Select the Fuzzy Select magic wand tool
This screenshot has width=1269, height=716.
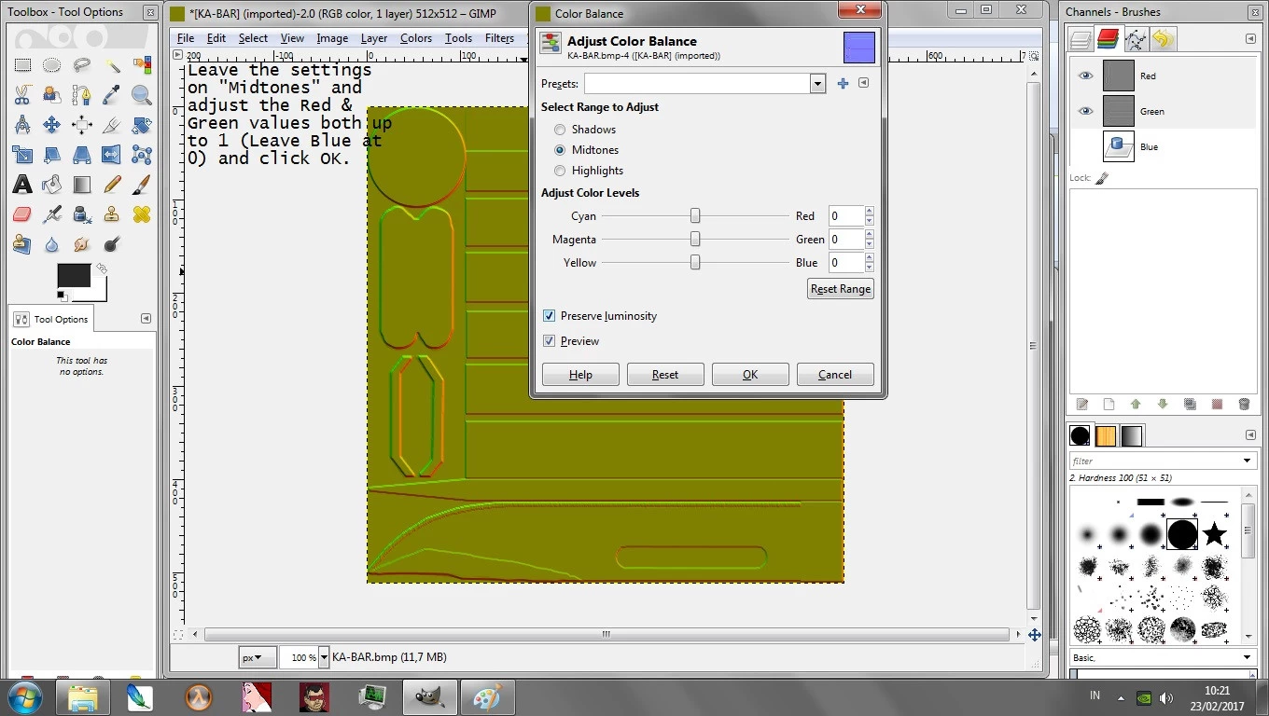pyautogui.click(x=112, y=65)
